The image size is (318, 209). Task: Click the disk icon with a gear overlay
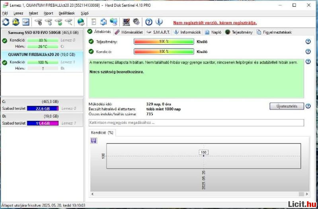(x=38, y=22)
